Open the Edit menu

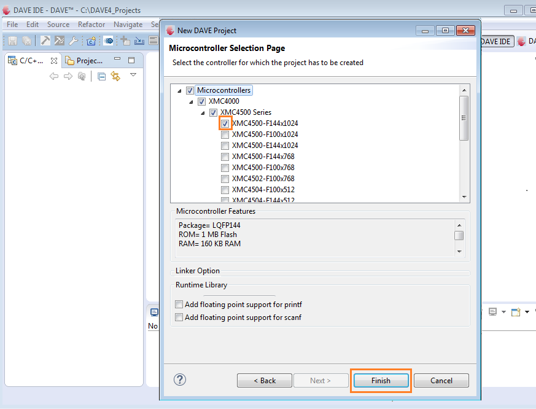coord(33,25)
